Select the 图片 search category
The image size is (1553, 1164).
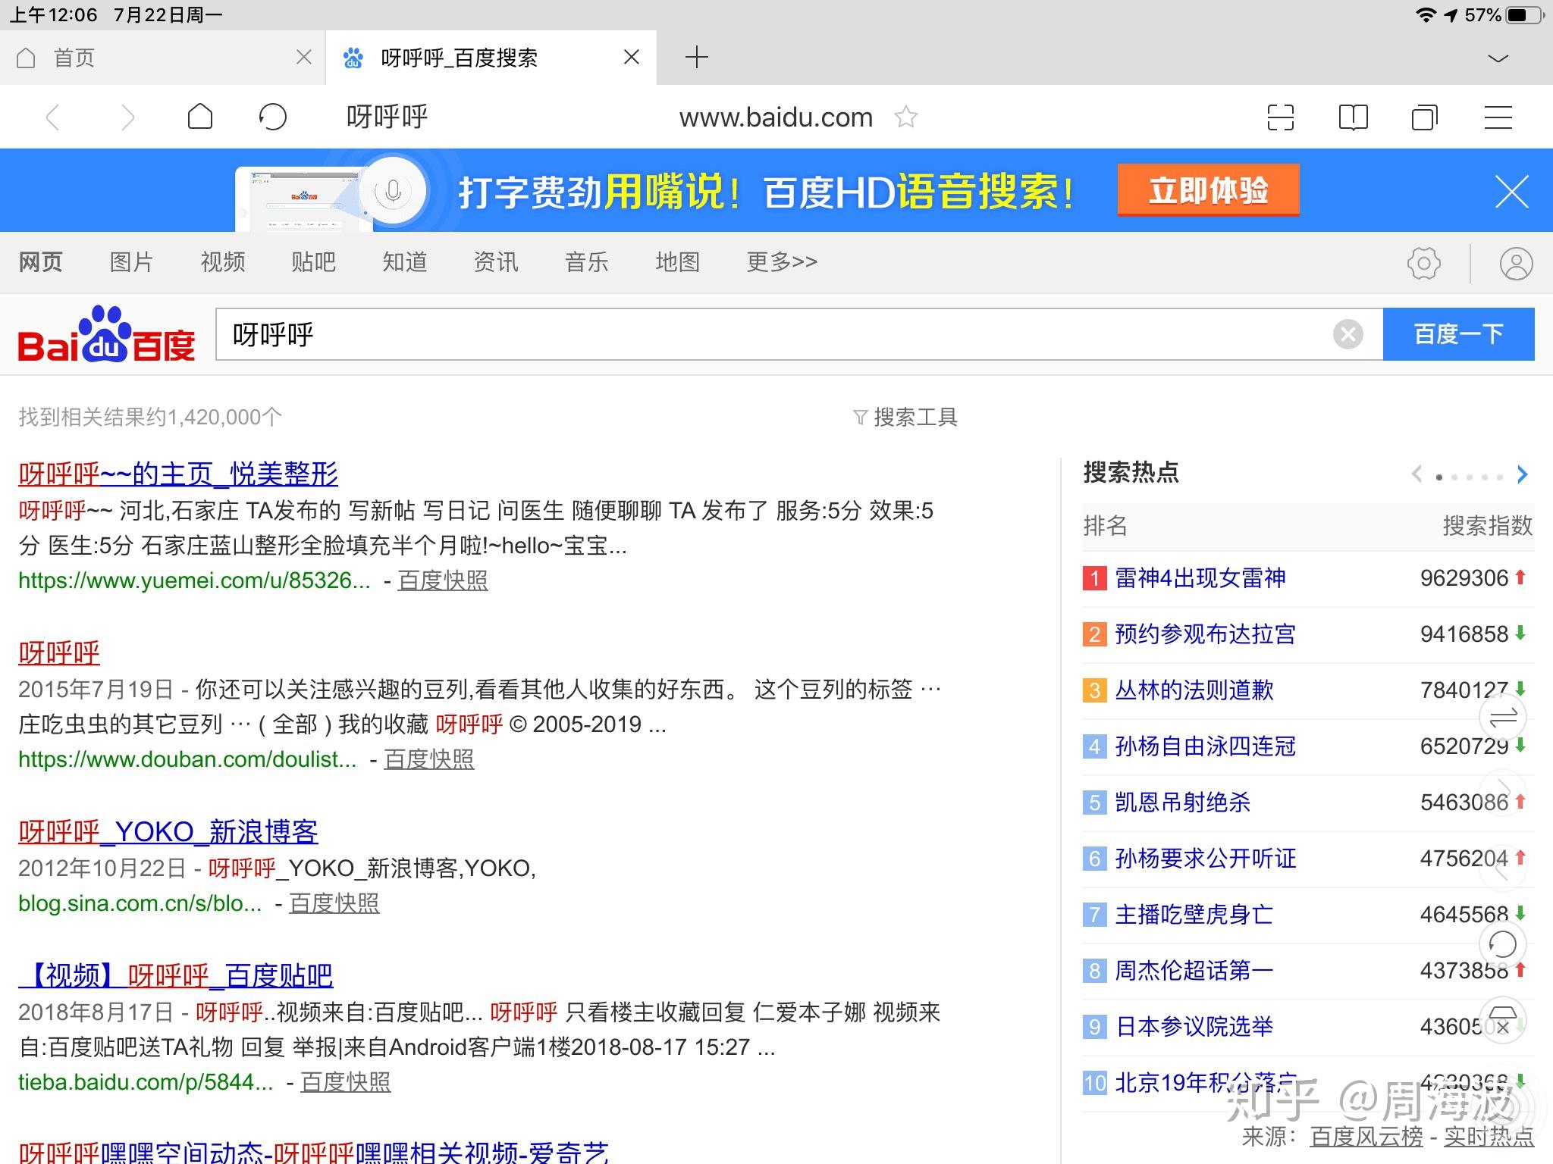pos(132,262)
